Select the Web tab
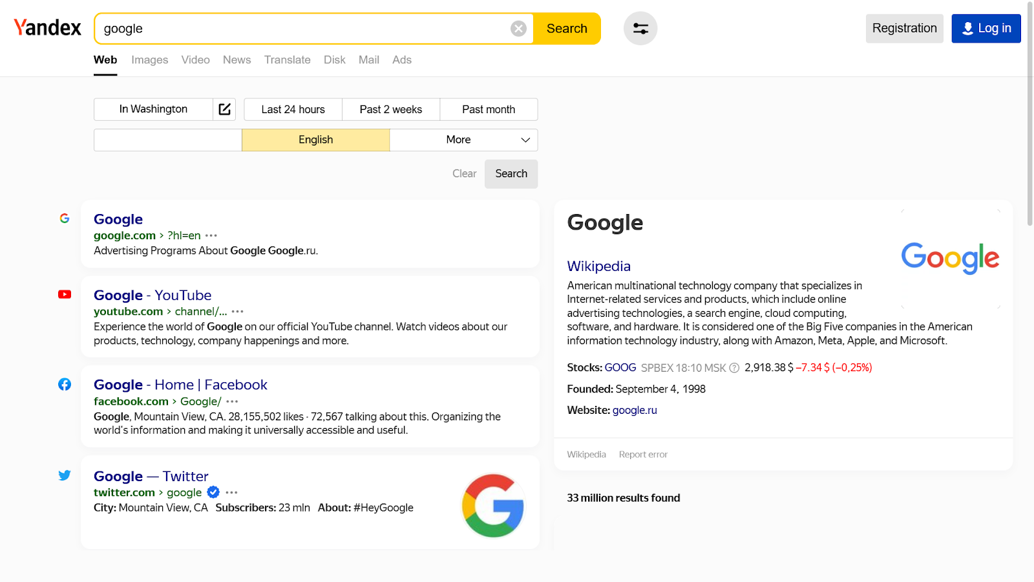This screenshot has height=582, width=1034. click(x=105, y=59)
